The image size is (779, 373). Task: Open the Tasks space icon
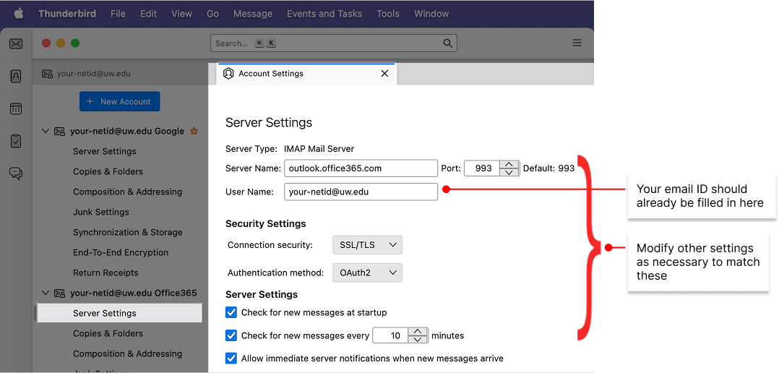click(x=16, y=141)
